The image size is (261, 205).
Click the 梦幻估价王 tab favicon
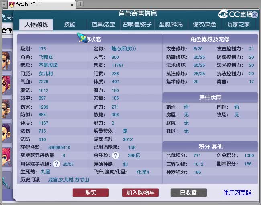pos(12,4)
